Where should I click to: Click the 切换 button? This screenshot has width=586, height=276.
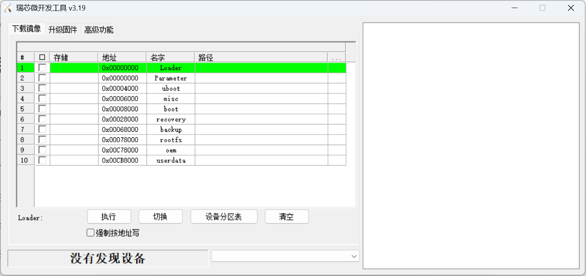[x=161, y=217]
